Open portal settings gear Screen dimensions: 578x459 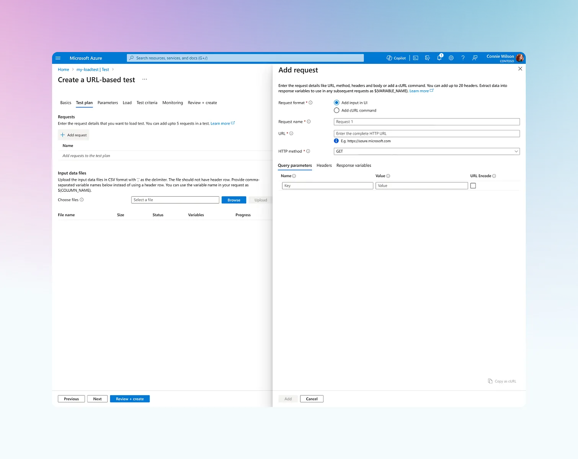click(x=451, y=58)
